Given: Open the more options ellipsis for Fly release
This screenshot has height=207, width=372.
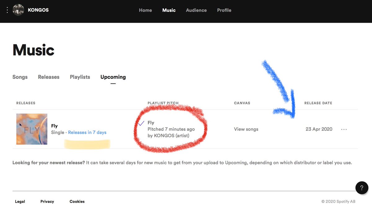Looking at the screenshot, I should coord(344,129).
